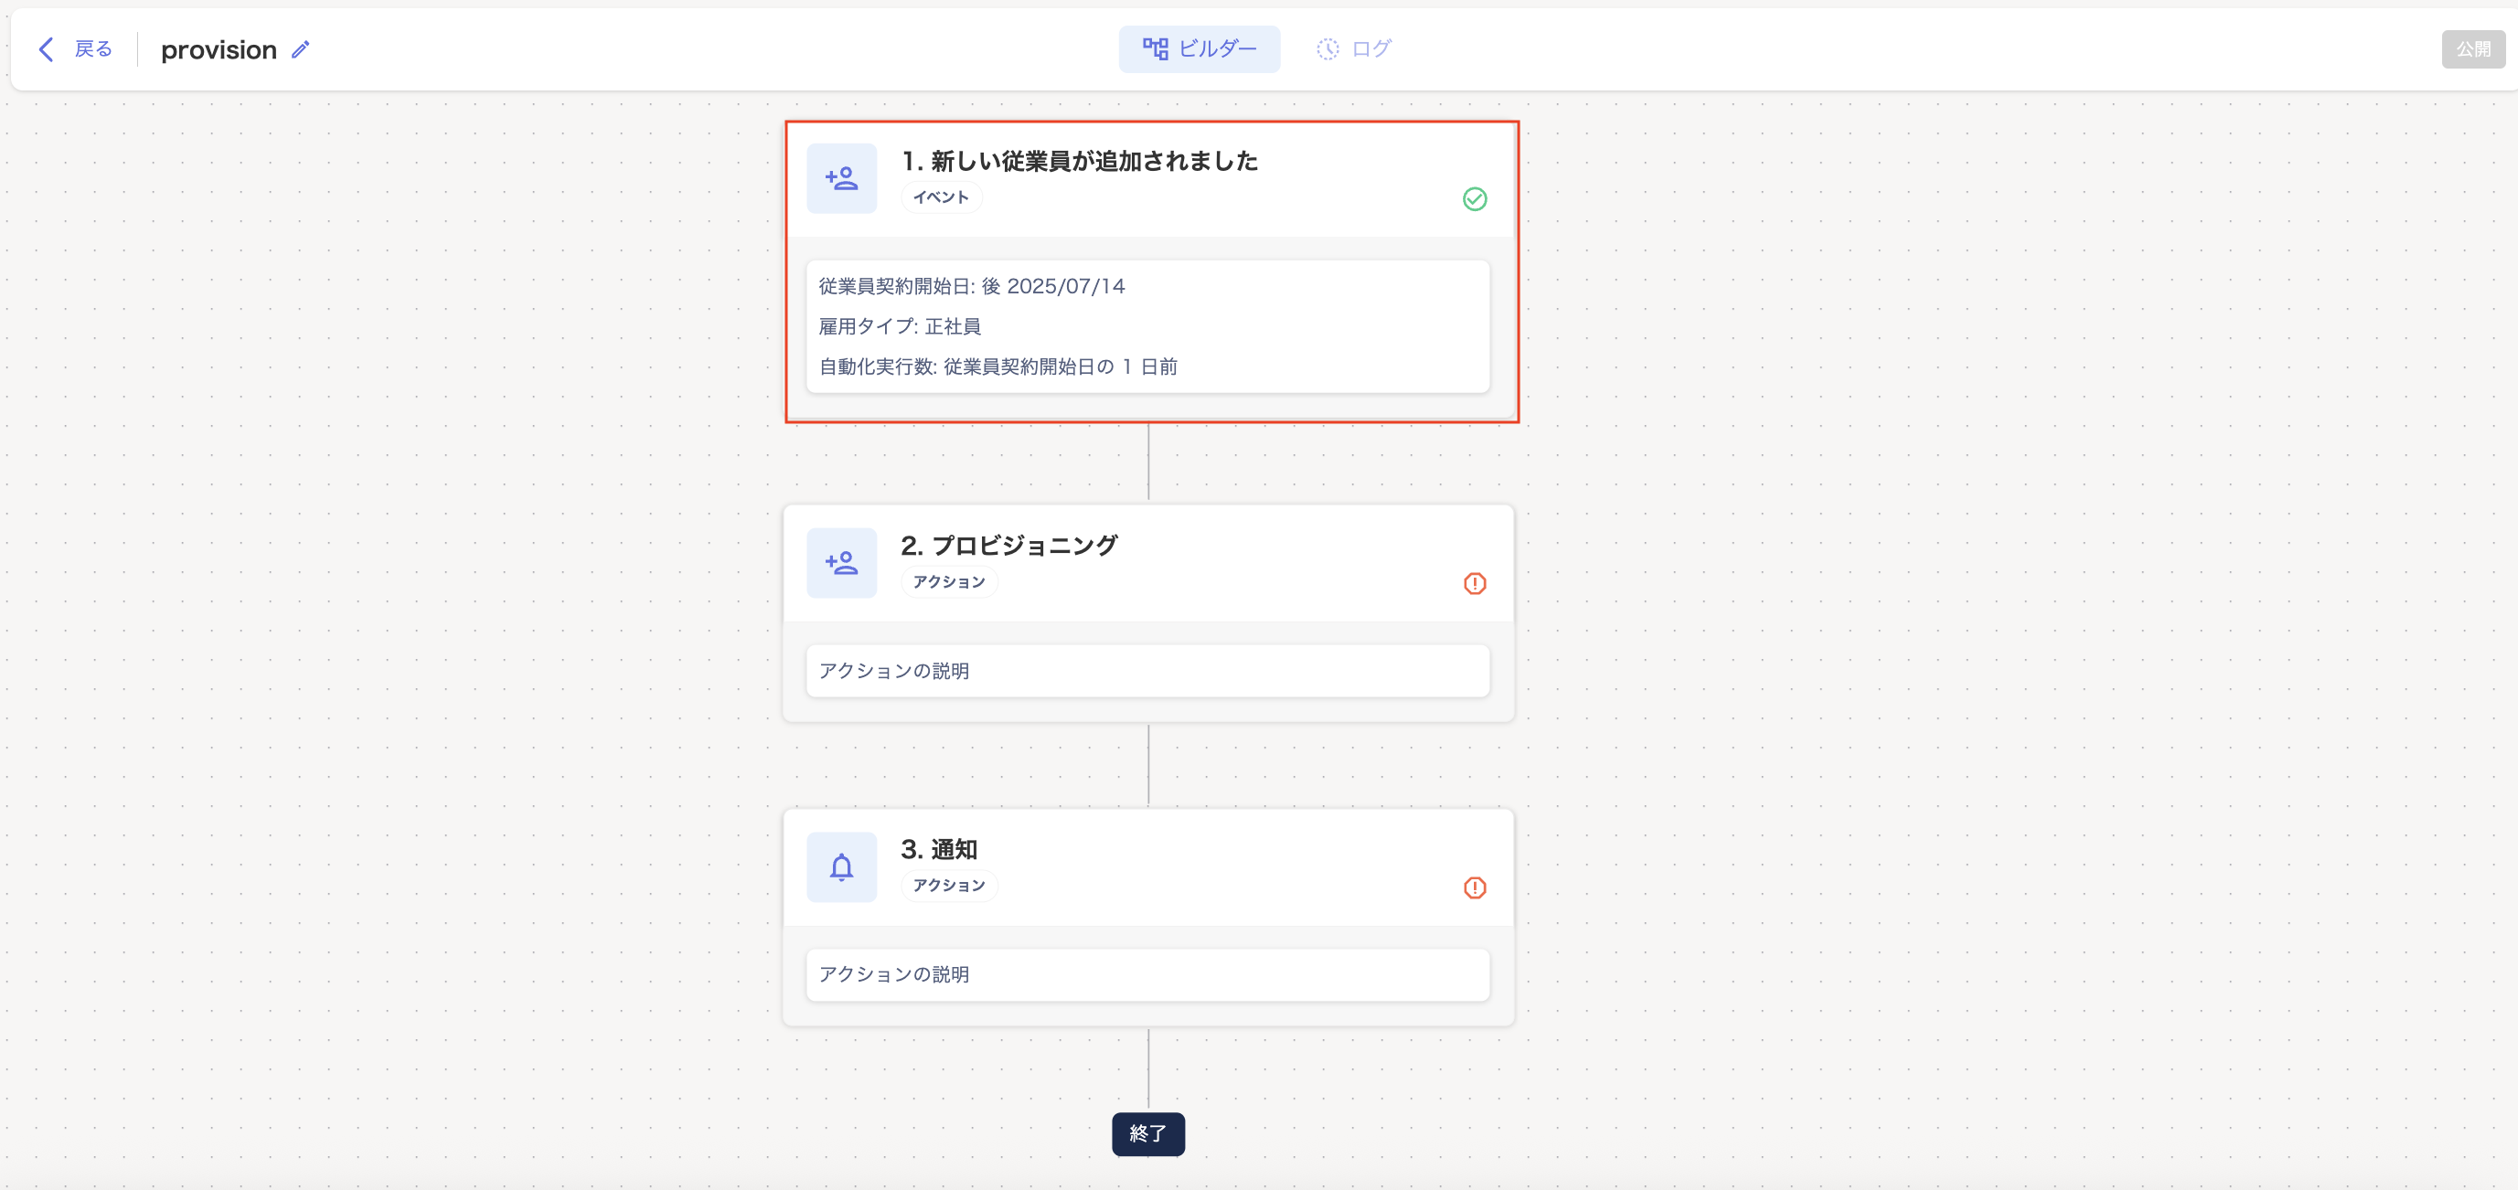Click the 公開 publish button
Viewport: 2518px width, 1190px height.
click(x=2473, y=48)
